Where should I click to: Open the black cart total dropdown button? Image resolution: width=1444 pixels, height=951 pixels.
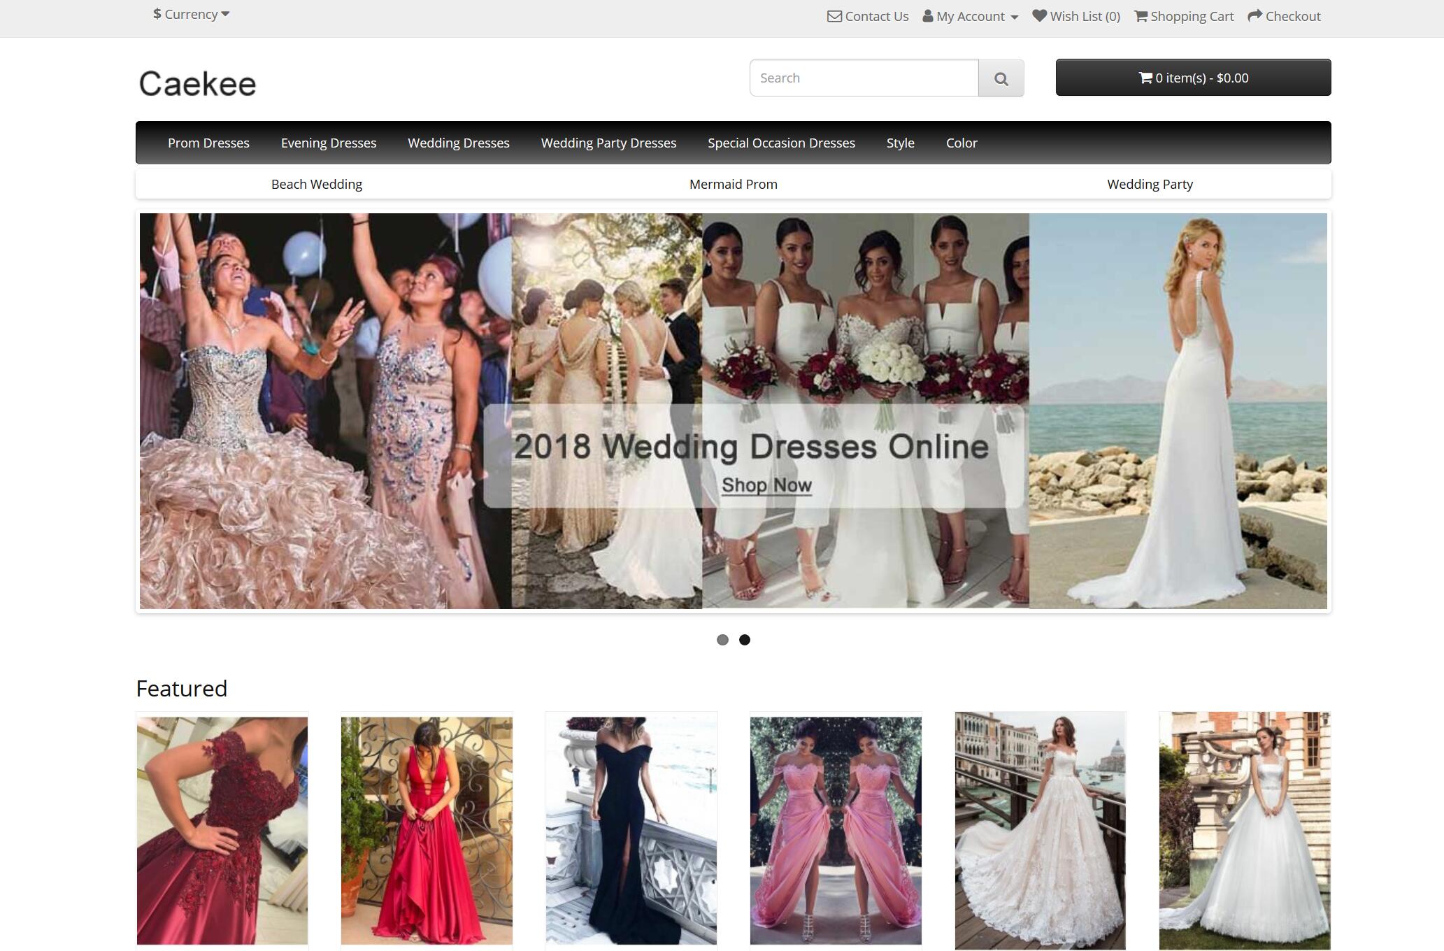[1193, 78]
